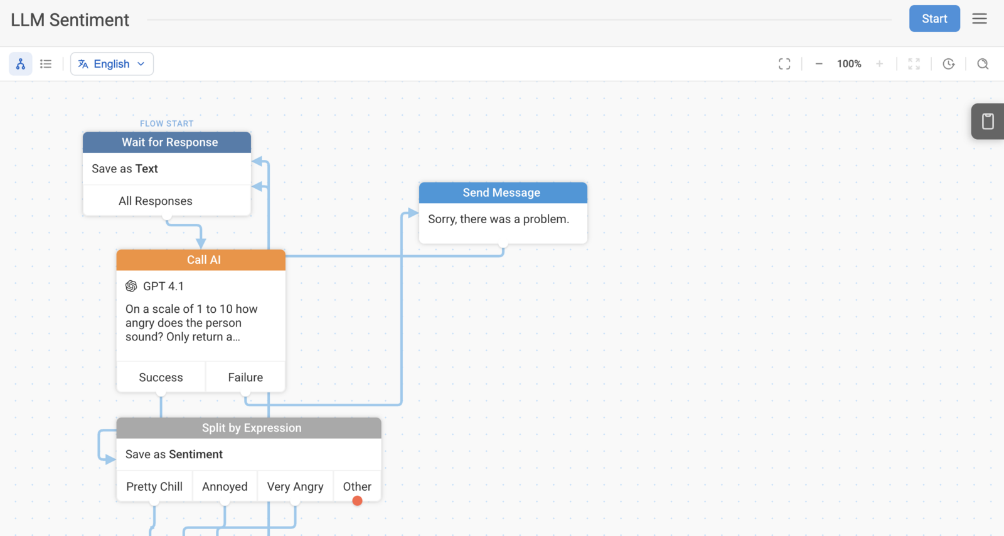Click the Start button
Viewport: 1004px width, 536px height.
934,19
